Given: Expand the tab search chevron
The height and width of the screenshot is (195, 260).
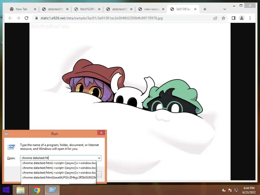Looking at the screenshot, I should coord(225,9).
